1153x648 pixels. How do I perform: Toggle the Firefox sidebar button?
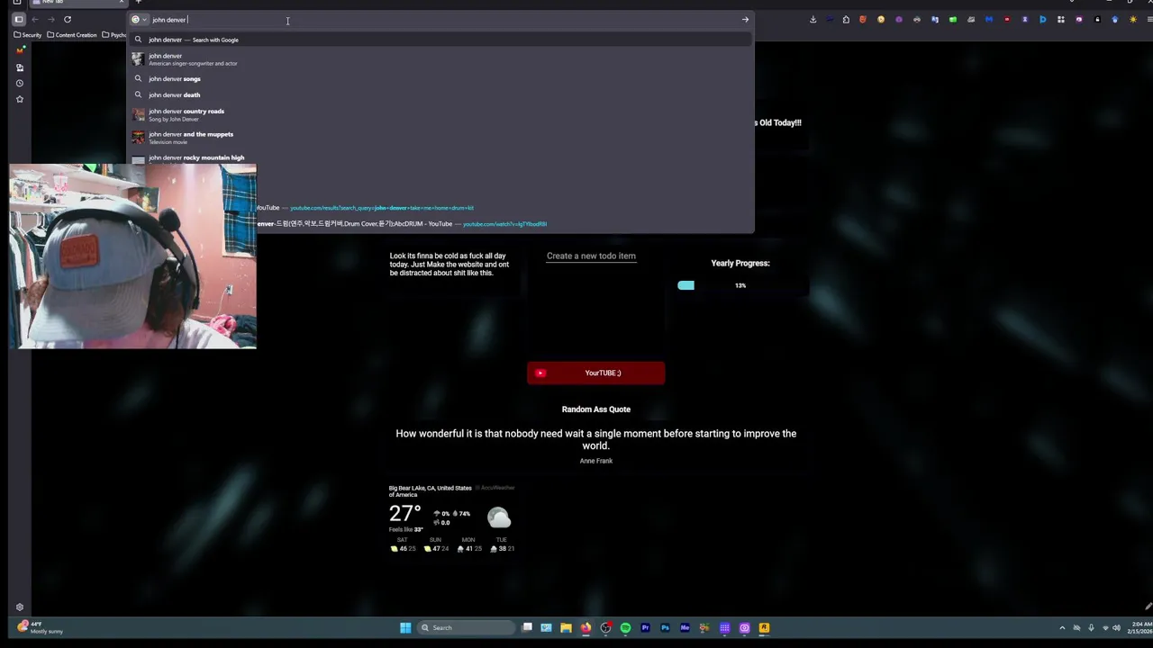pos(18,19)
